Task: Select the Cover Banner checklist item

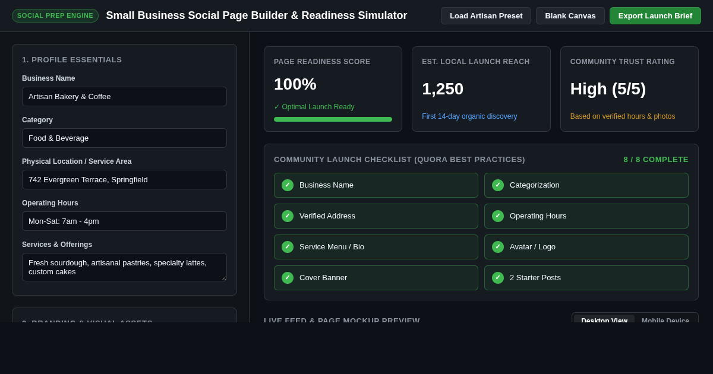Action: (376, 278)
